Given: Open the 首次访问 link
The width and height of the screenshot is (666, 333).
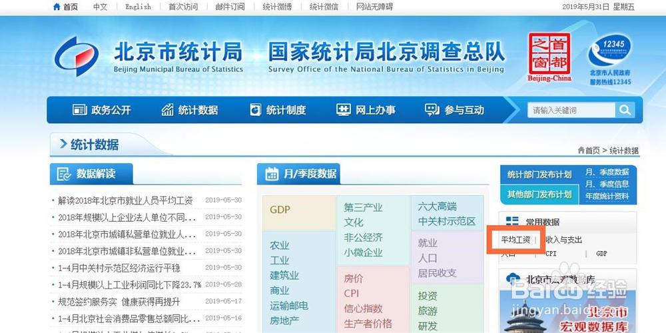Looking at the screenshot, I should pyautogui.click(x=183, y=7).
